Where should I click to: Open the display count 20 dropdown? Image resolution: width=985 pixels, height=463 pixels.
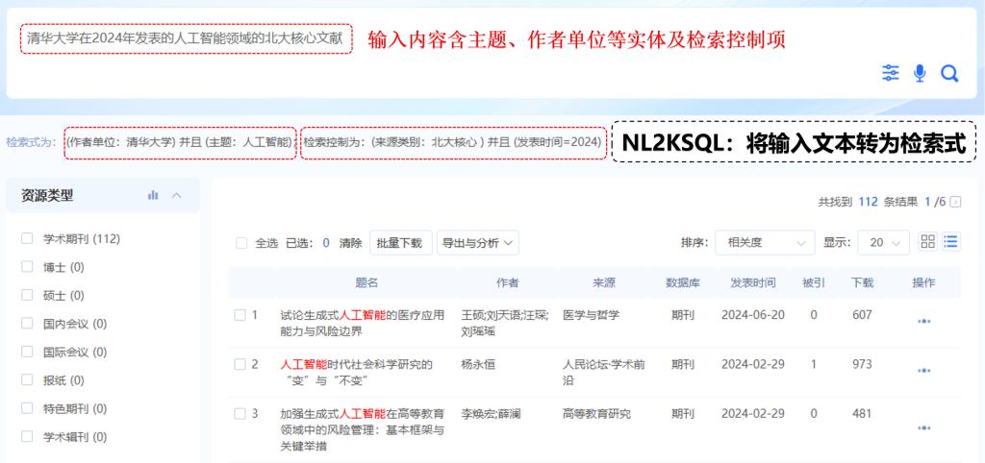pos(884,242)
